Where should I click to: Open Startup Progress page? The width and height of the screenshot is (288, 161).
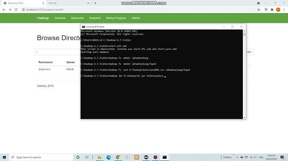coord(116,18)
